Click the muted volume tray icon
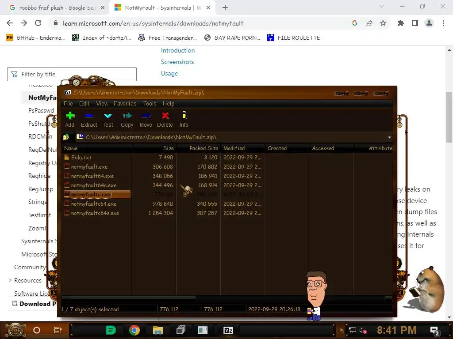 (x=363, y=330)
